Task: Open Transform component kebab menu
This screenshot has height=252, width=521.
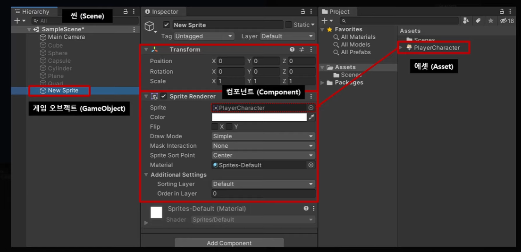Action: click(x=311, y=49)
